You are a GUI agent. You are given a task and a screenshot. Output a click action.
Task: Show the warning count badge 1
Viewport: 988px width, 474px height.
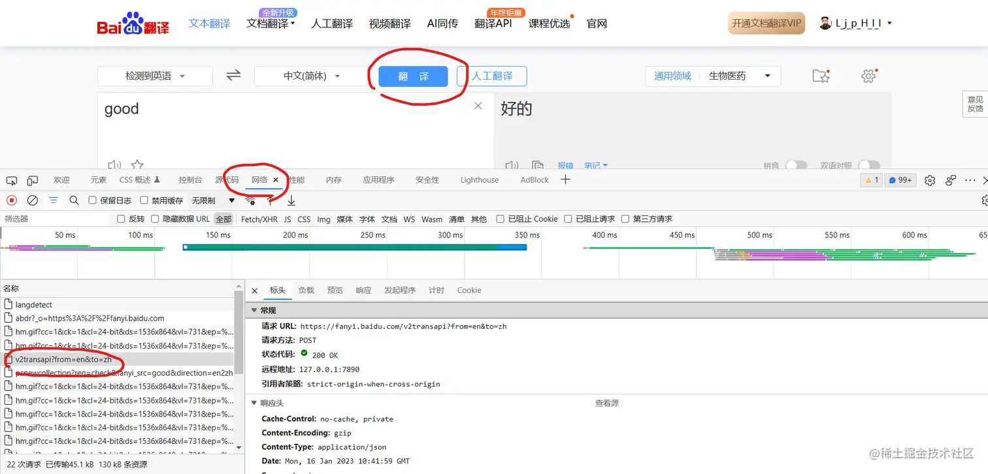coord(872,180)
